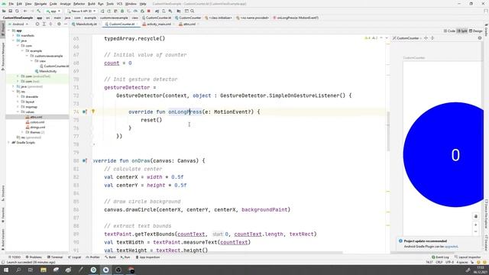489x275 pixels.
Task: Click the select opened file target icon
Action: pos(37,24)
